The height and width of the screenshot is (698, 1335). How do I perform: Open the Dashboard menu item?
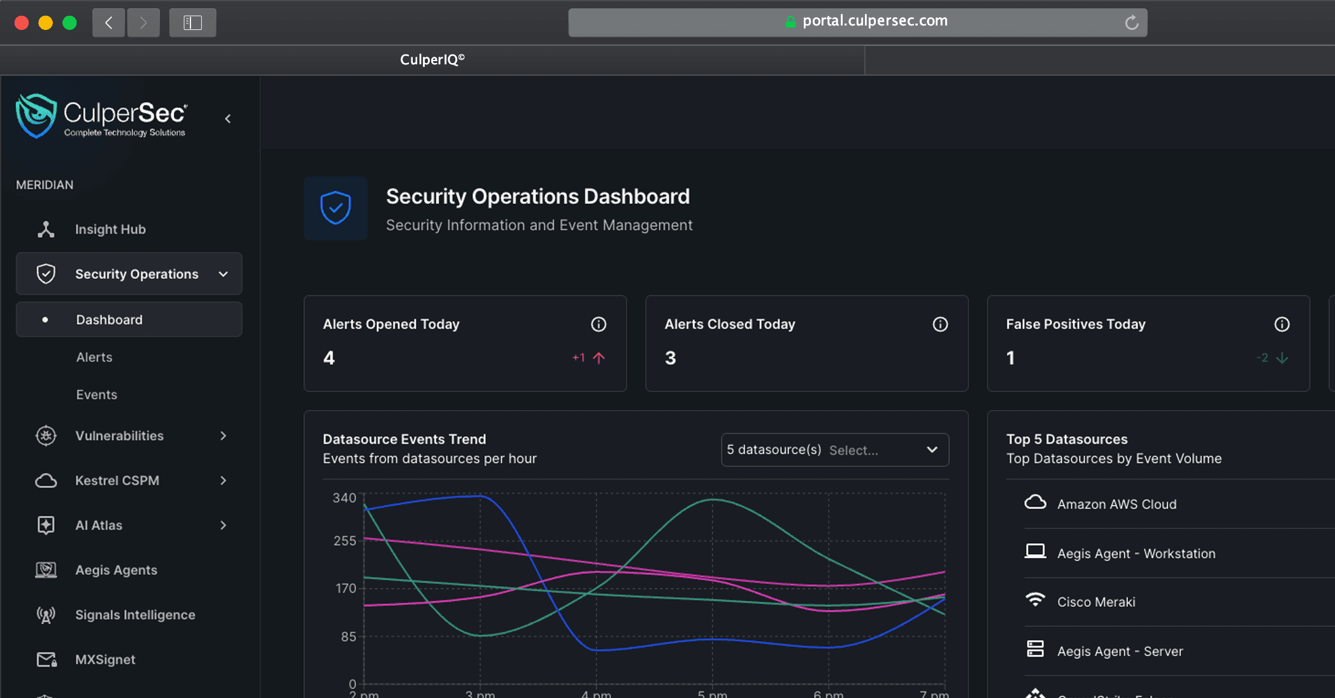click(129, 320)
